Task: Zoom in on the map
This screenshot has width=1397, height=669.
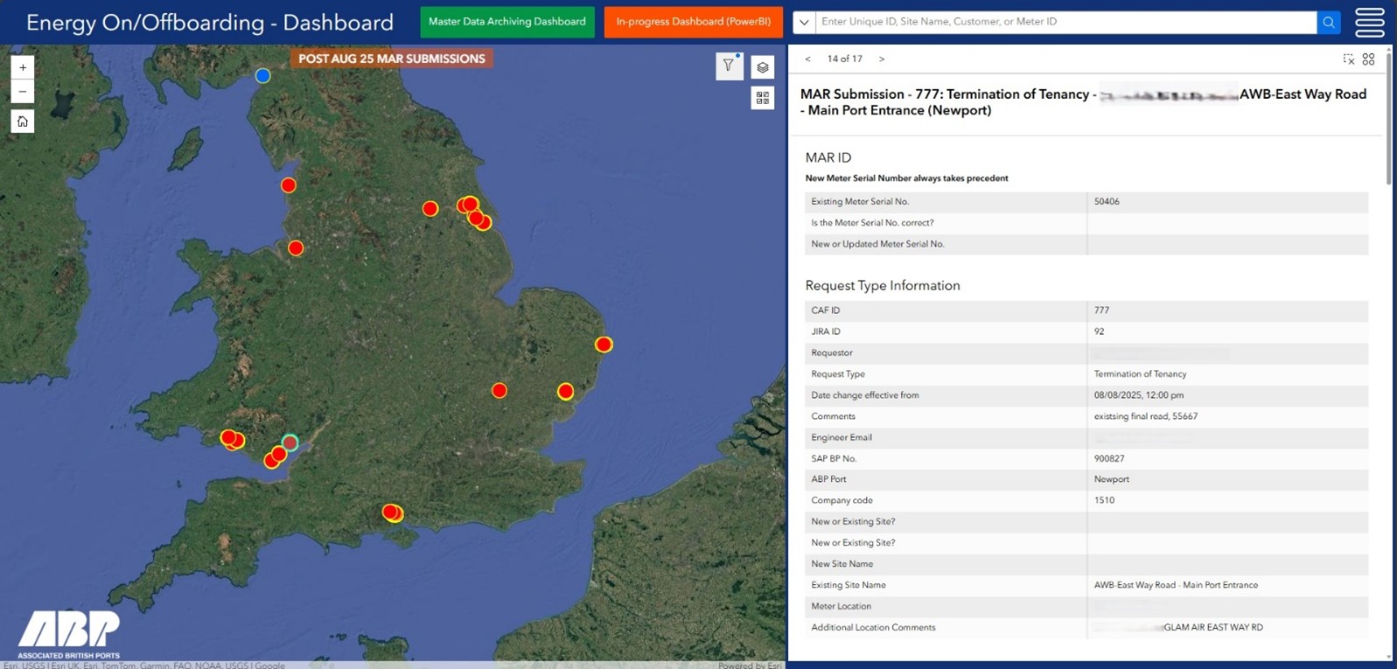Action: click(x=23, y=67)
